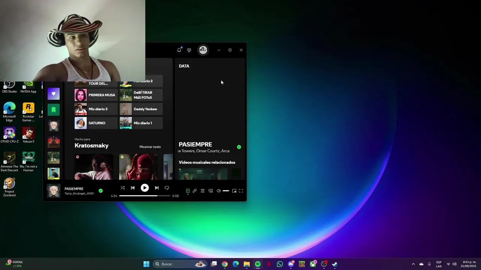Click the PASIEMPRE album art in player bar
Screen dimensions: 481x270
53,191
